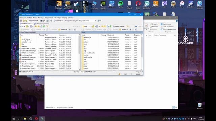Open the Параметры menu in WinSCP
Viewport: 216px width, 121px height.
pos(58,18)
